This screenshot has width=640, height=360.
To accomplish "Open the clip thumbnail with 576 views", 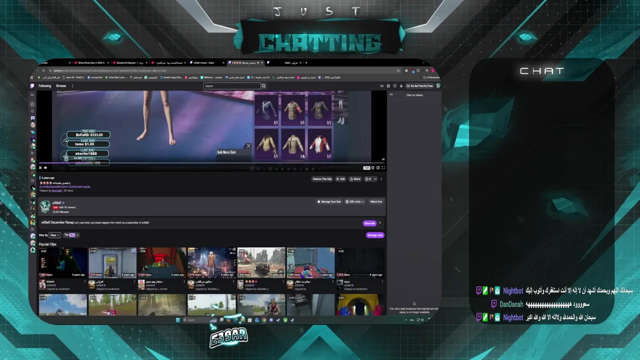I will 112,262.
